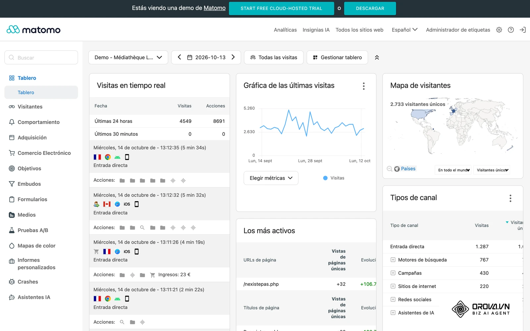Go to next date with right arrow
The width and height of the screenshot is (530, 331).
coord(233,57)
